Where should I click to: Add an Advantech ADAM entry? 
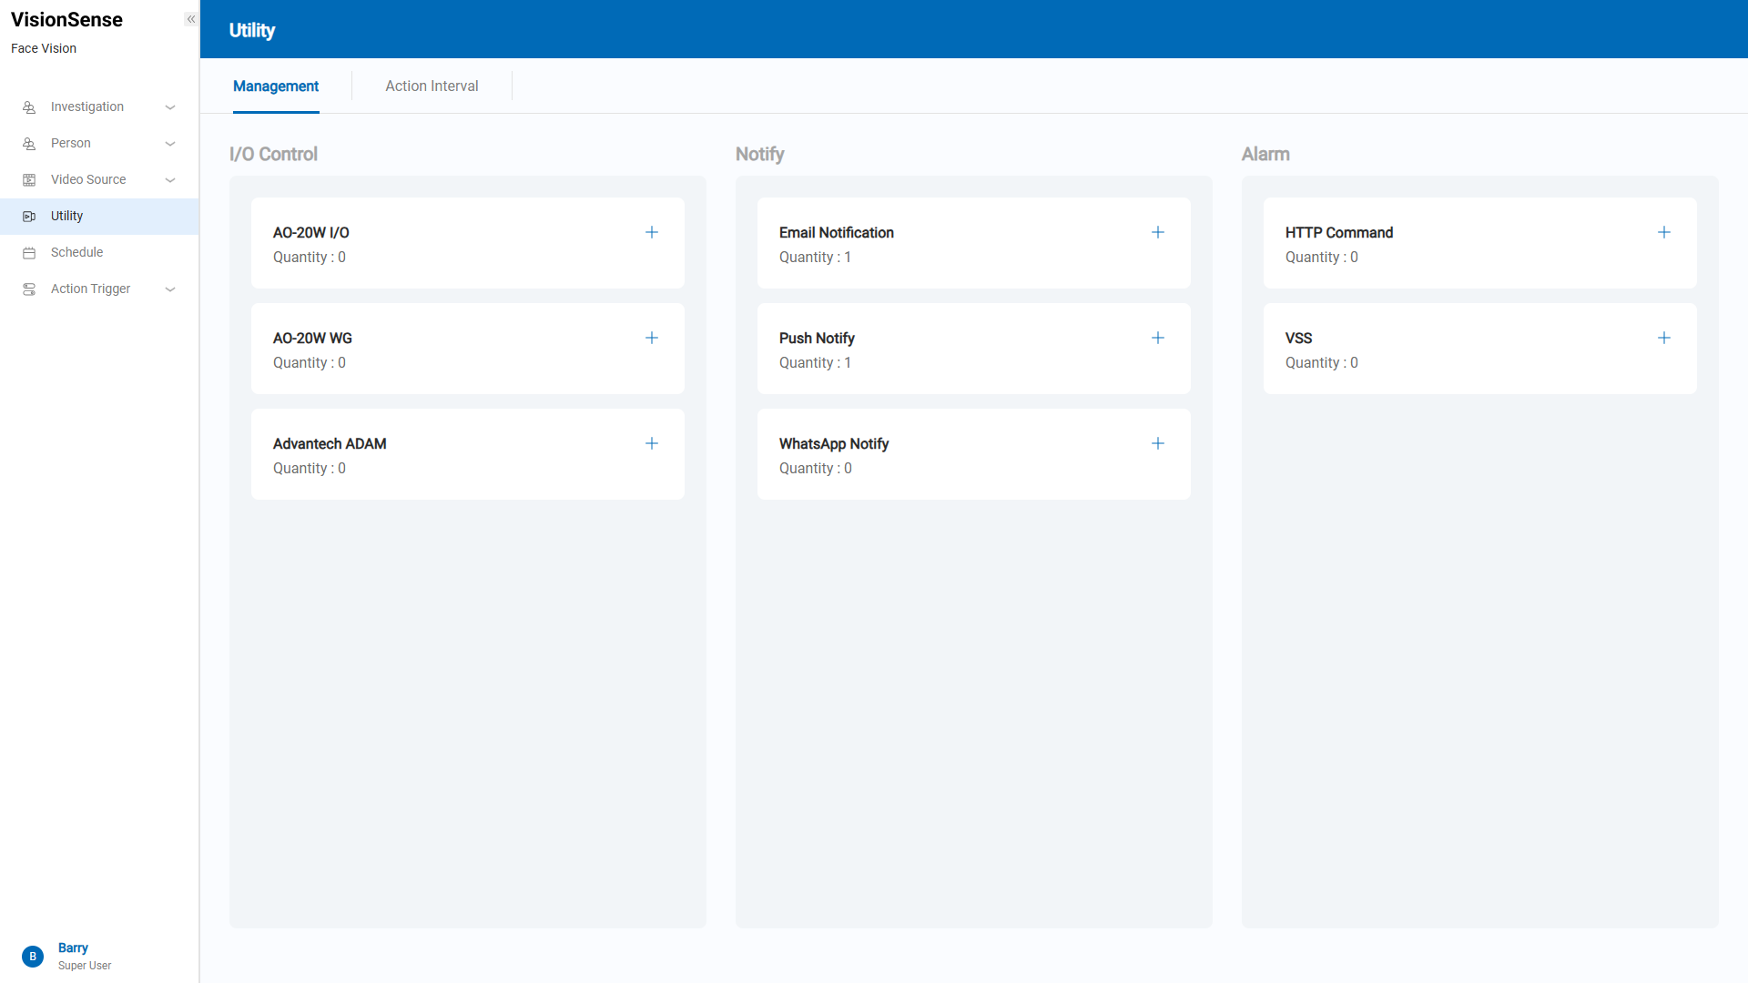pos(652,443)
